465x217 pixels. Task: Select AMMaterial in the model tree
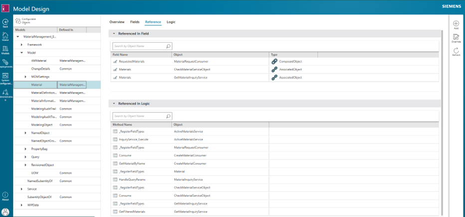(x=38, y=61)
